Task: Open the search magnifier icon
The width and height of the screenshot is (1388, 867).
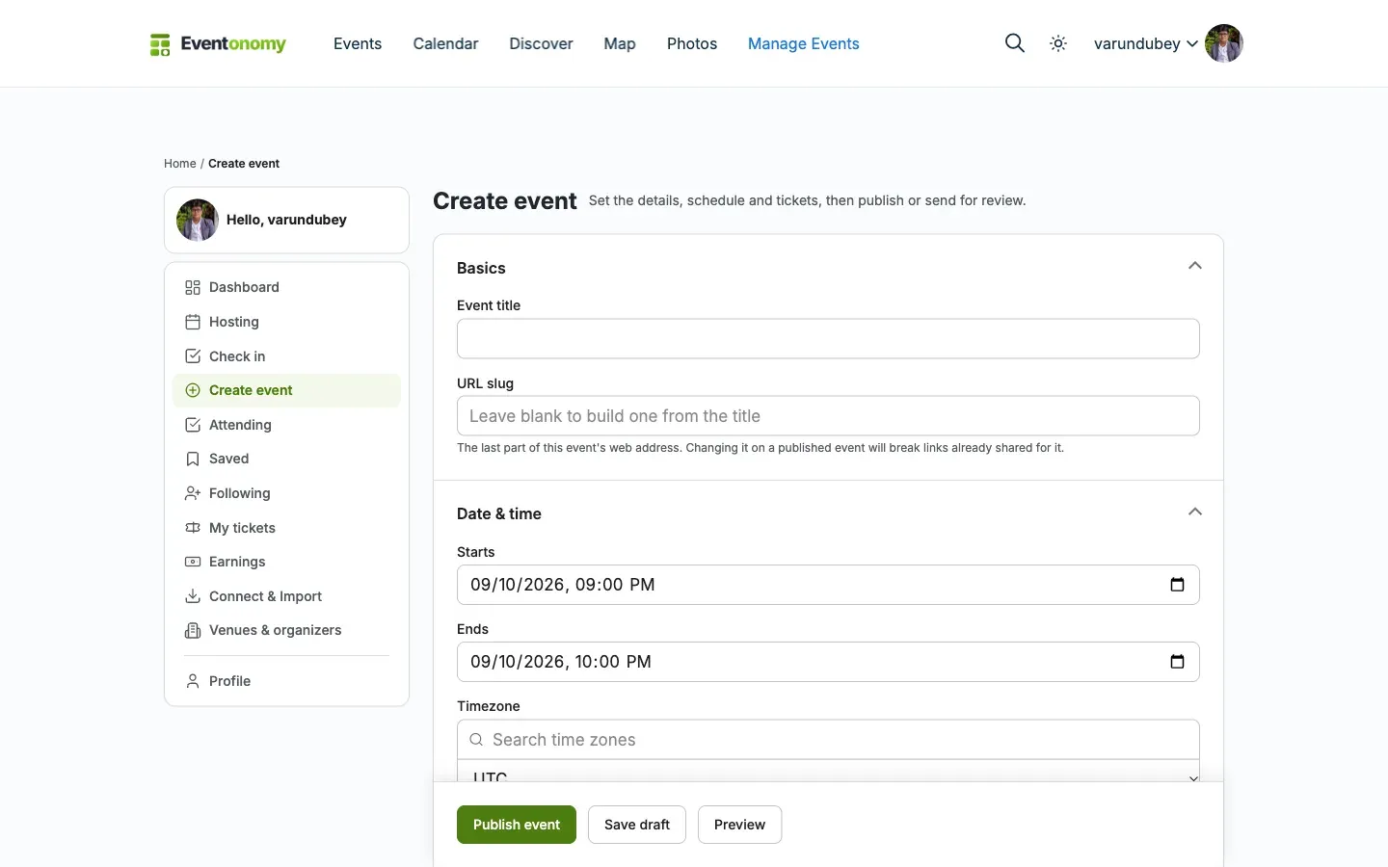Action: 1014,43
